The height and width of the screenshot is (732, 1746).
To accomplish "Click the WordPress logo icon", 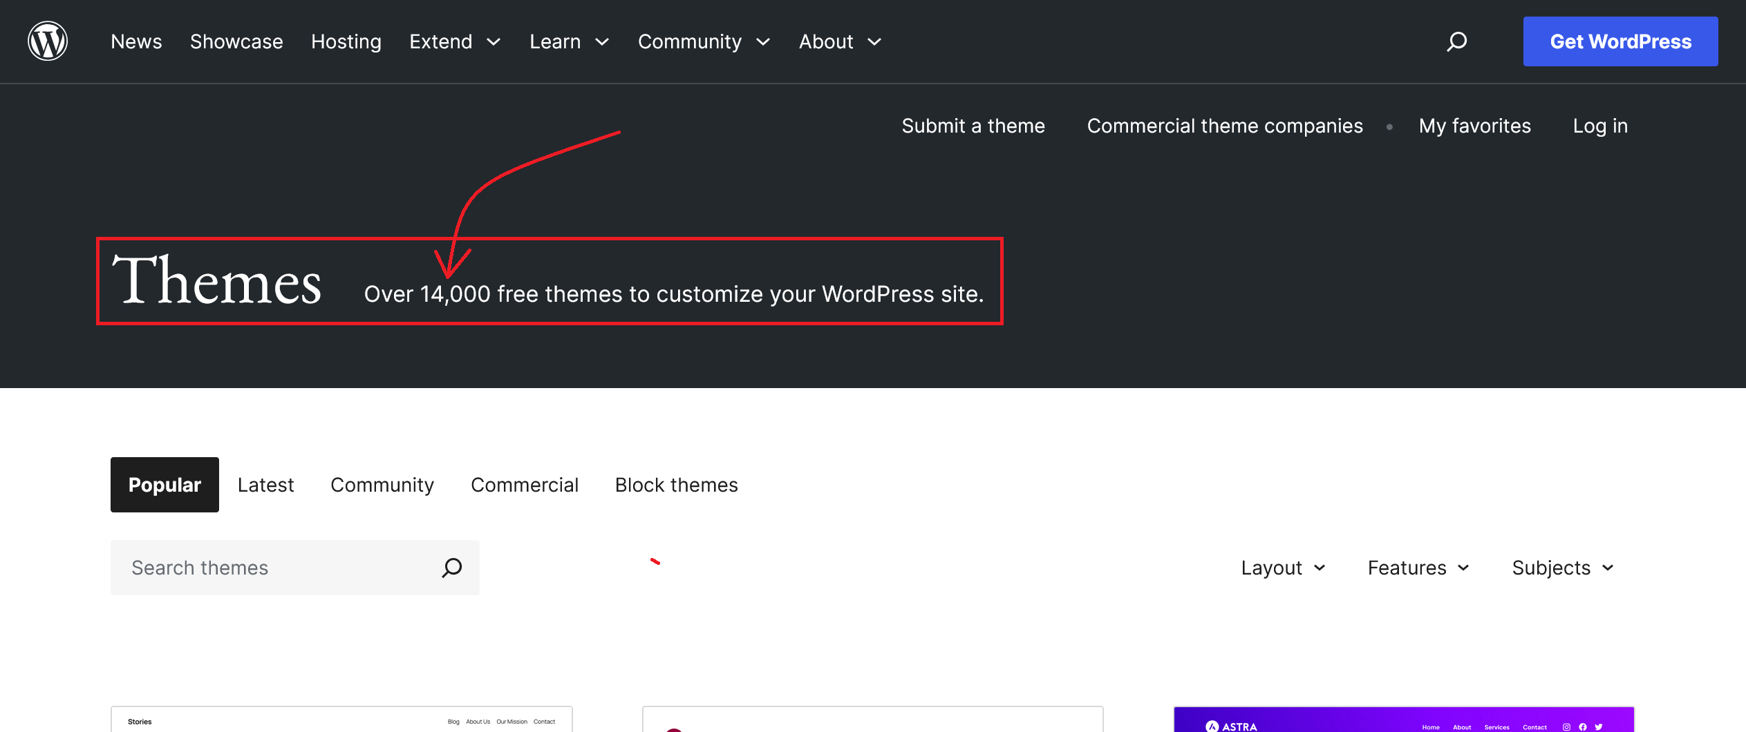I will point(48,41).
